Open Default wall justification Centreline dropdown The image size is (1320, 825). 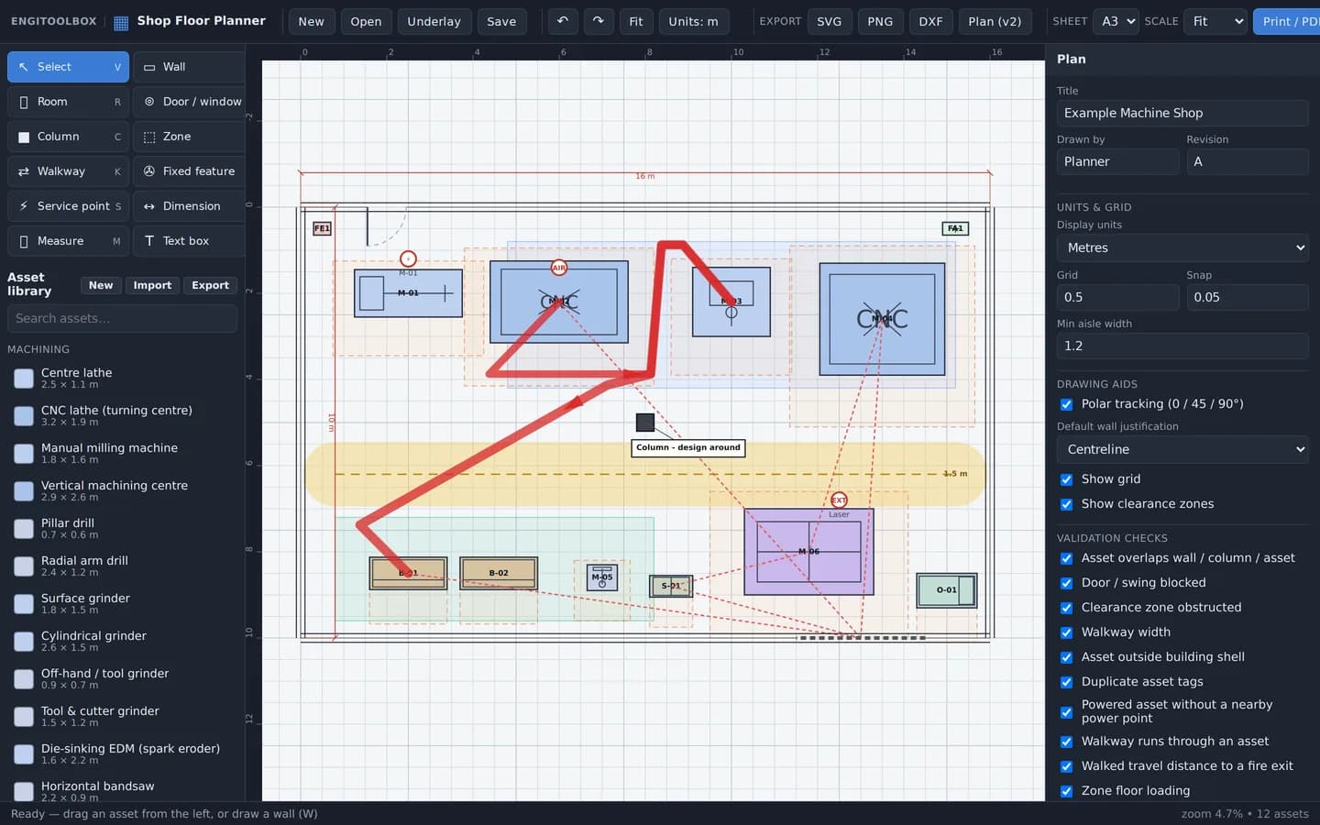coord(1182,449)
